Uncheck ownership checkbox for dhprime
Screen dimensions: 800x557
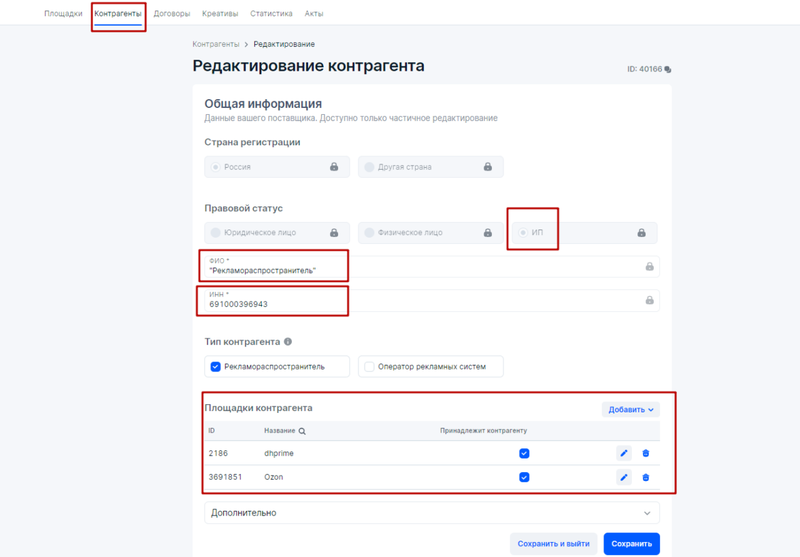pos(524,453)
